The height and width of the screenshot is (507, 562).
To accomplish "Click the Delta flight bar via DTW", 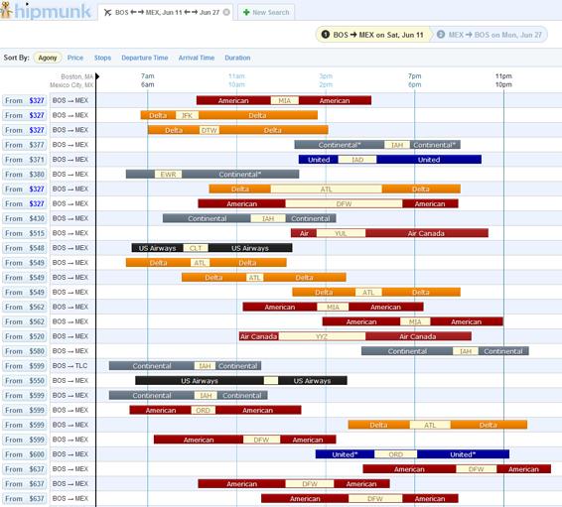I will pyautogui.click(x=238, y=130).
